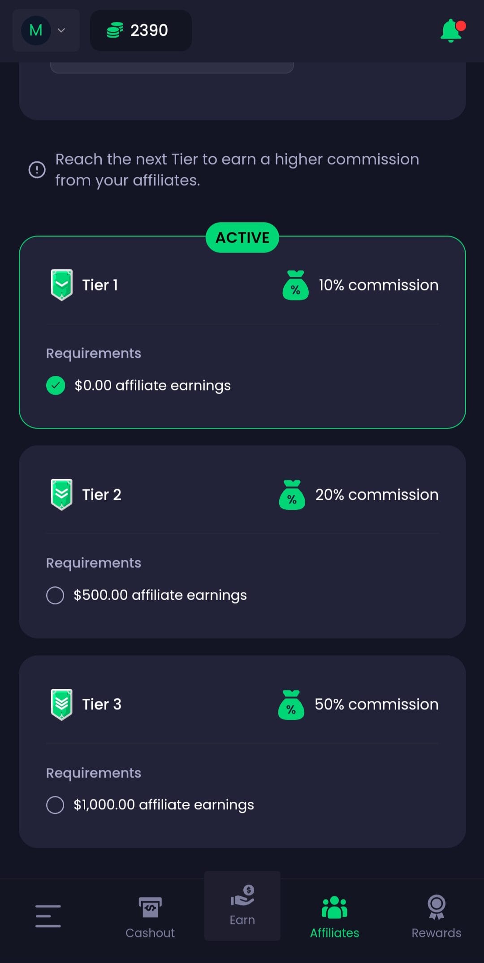Select the $1,000.00 affiliate earnings radio circle
484x963 pixels.
55,805
